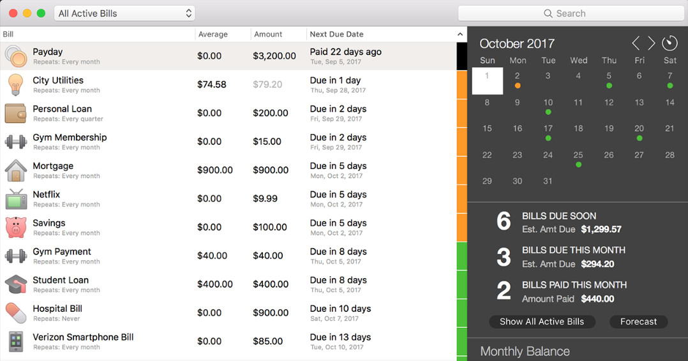Click the Mortgage house icon
Viewport: 688px width, 361px height.
coord(16,170)
